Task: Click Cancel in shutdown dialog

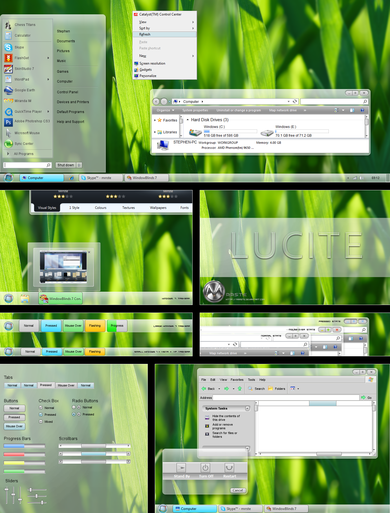Action: point(238,490)
